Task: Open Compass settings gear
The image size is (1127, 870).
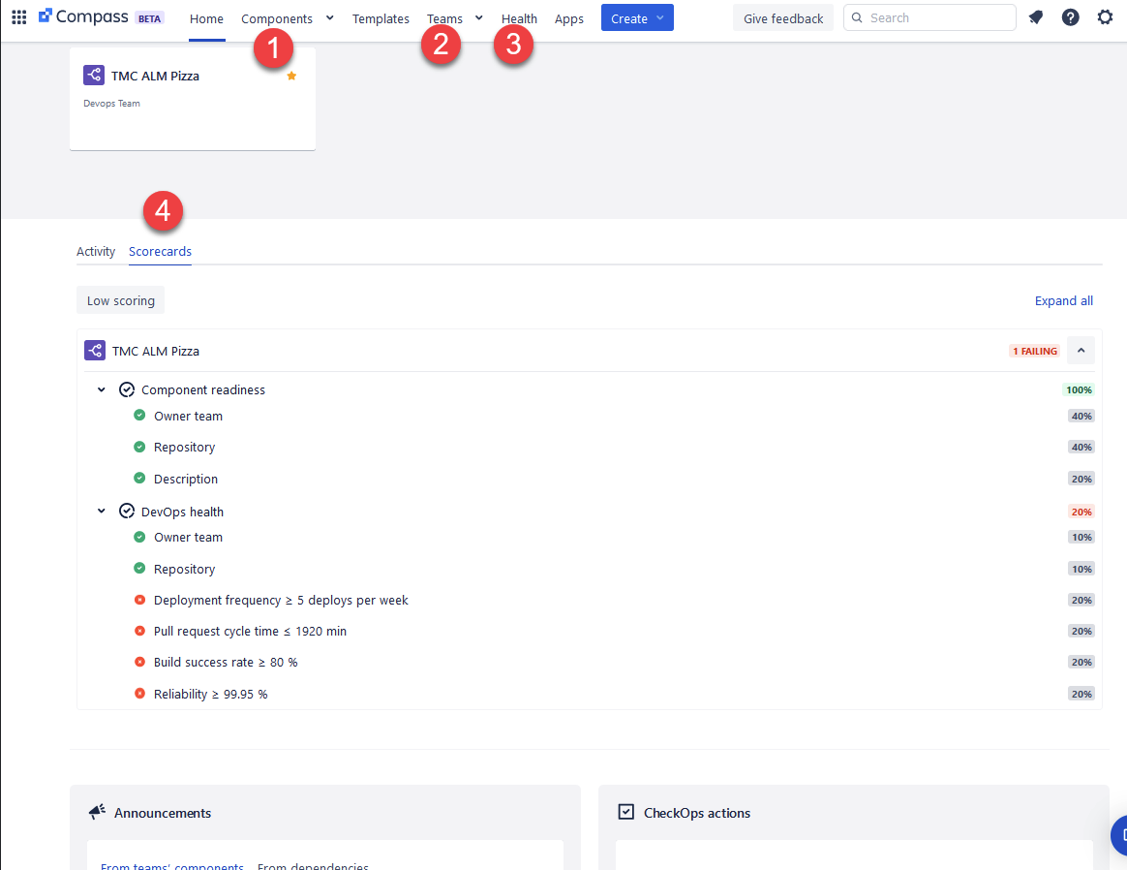Action: tap(1105, 16)
